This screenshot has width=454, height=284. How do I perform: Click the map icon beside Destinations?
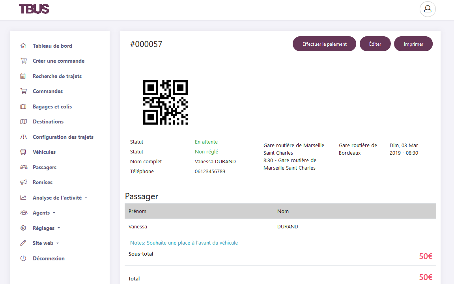click(23, 121)
